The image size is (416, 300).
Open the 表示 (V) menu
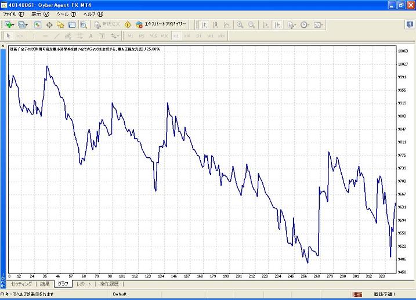pyautogui.click(x=41, y=14)
